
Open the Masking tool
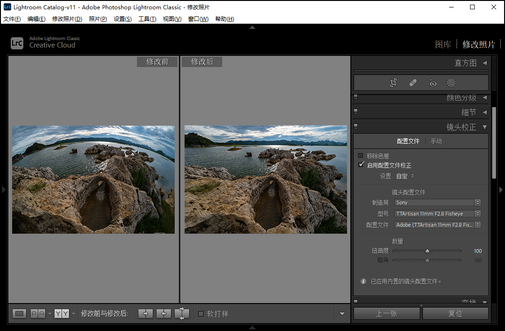451,83
